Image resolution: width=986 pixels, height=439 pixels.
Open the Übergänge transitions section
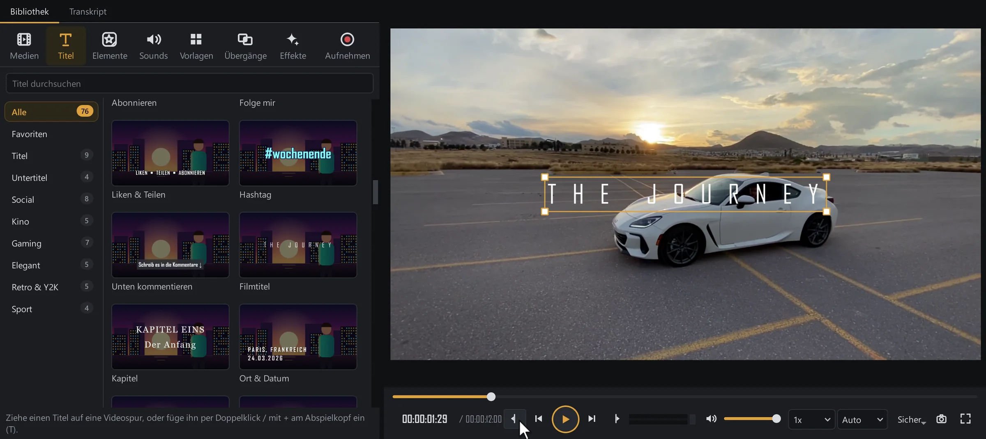click(245, 46)
